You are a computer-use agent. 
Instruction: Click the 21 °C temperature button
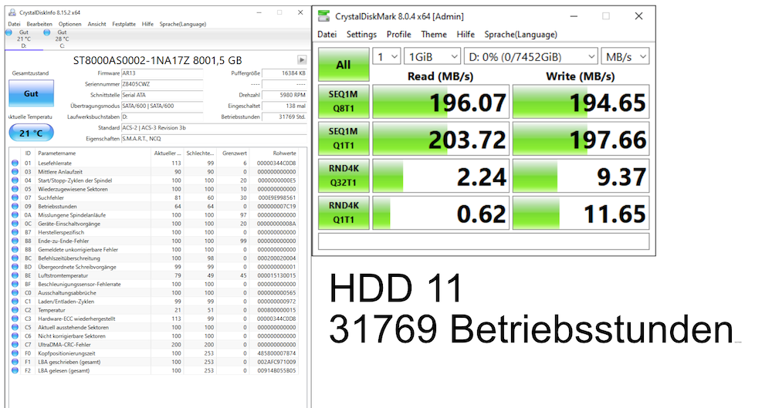coord(31,133)
